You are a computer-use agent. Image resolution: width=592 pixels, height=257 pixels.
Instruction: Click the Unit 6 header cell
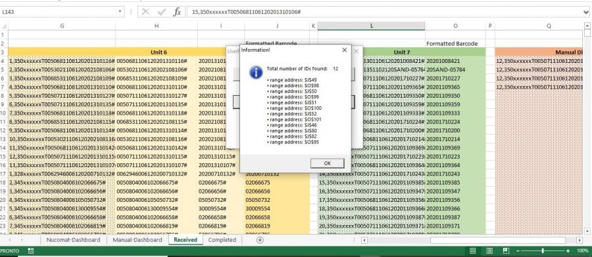coord(159,52)
